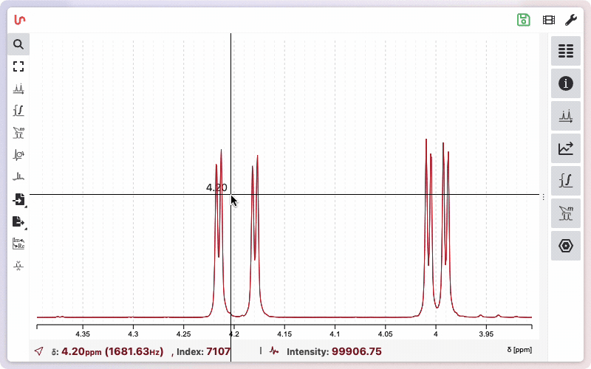Screen dimensions: 591x369
Task: Open the film strip icon in header
Action: point(548,20)
